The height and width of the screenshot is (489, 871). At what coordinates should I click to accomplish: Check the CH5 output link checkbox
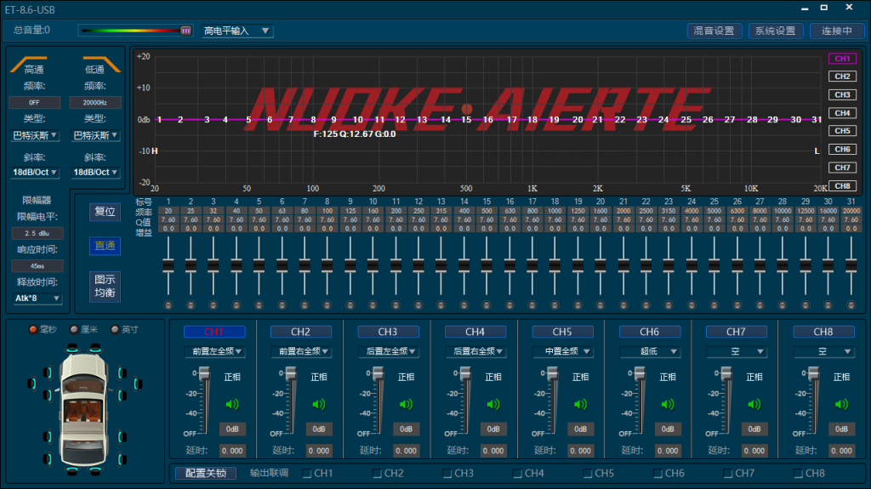coord(587,474)
